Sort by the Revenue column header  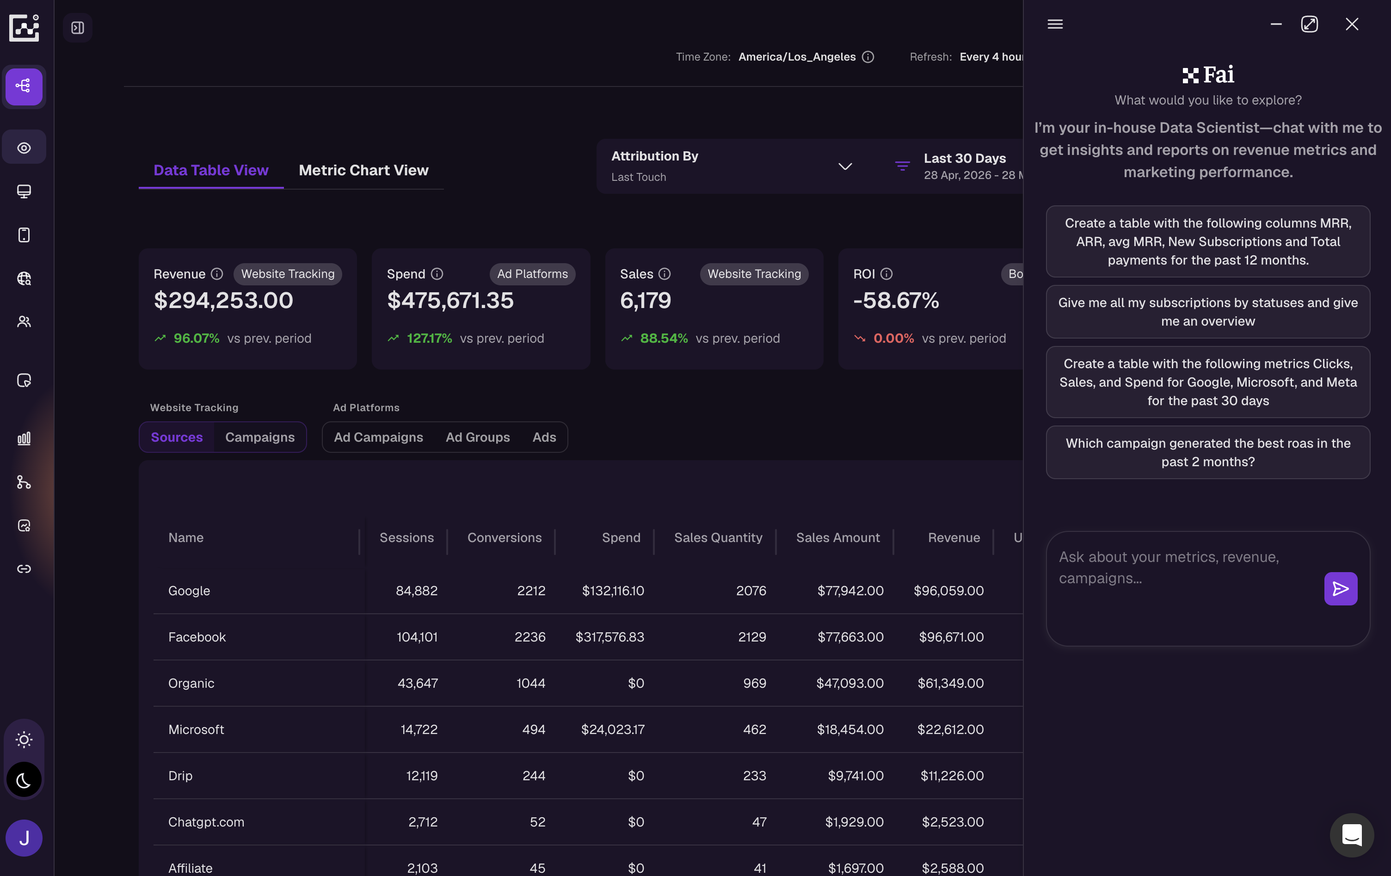[x=954, y=538]
